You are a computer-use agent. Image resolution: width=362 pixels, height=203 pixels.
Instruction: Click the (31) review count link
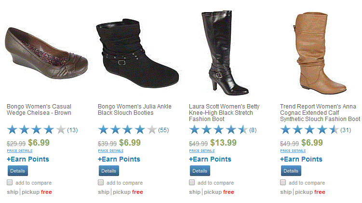point(346,130)
